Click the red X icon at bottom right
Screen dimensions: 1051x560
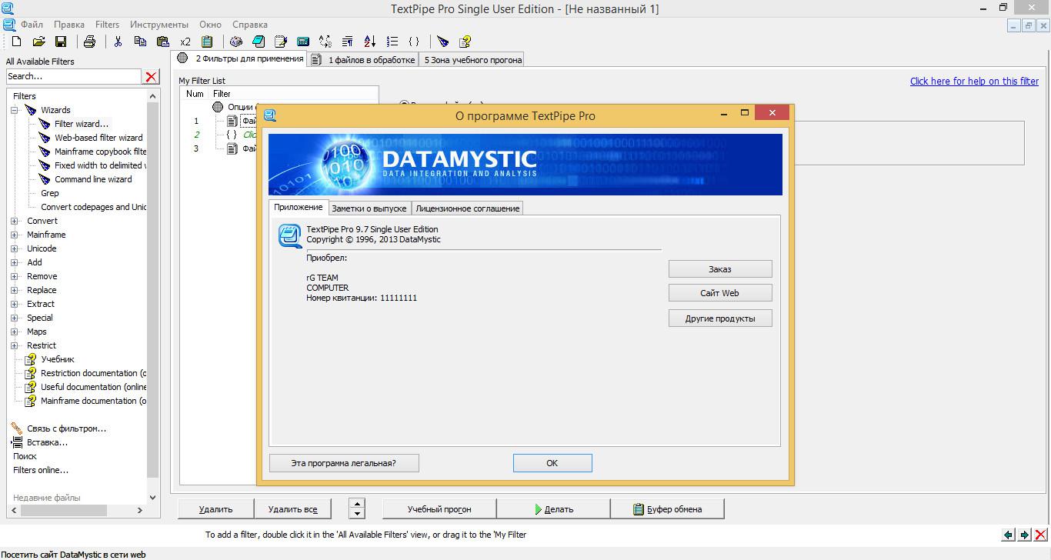click(x=1041, y=535)
